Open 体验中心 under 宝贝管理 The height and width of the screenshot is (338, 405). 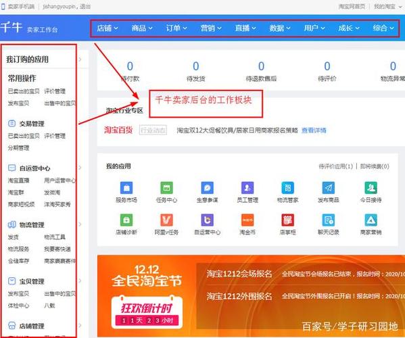(19, 306)
